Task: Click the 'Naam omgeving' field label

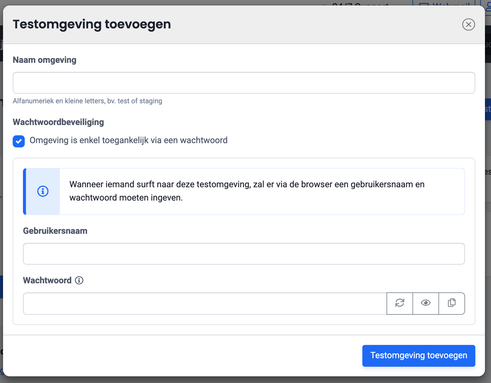Action: click(44, 60)
